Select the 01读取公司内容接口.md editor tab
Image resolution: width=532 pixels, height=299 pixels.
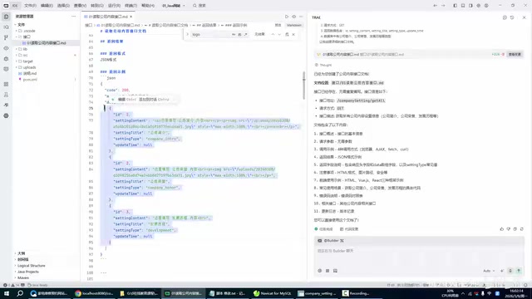pyautogui.click(x=108, y=17)
